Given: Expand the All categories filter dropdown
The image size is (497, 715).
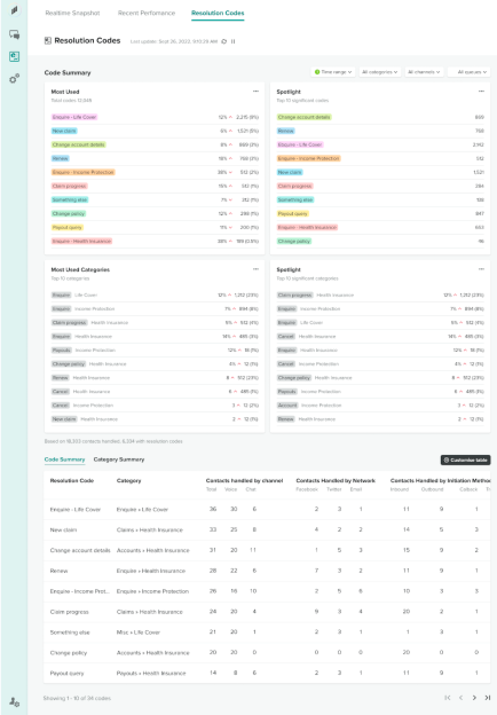Looking at the screenshot, I should (x=380, y=72).
